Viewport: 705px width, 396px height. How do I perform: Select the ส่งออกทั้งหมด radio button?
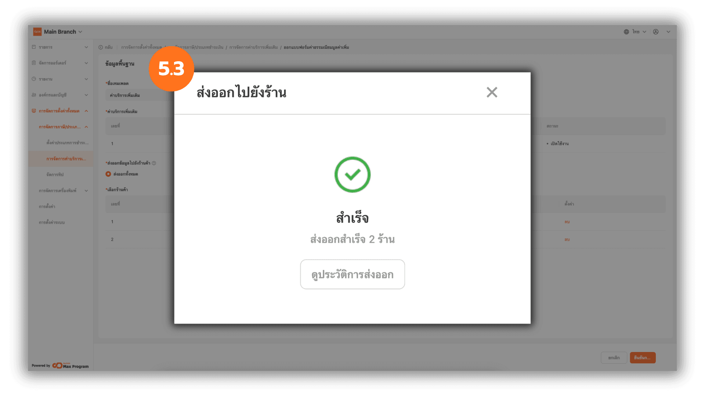pyautogui.click(x=108, y=174)
